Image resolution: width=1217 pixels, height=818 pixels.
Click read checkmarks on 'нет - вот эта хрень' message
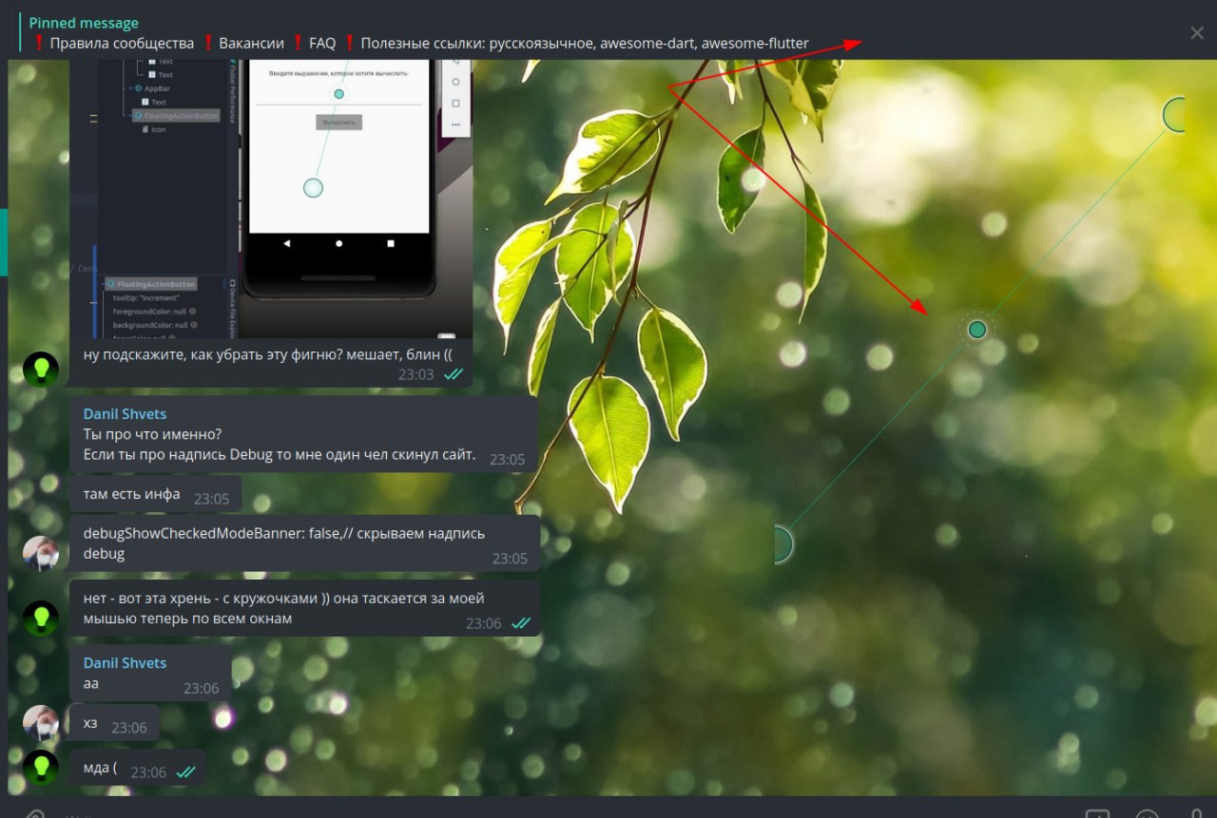click(x=520, y=623)
